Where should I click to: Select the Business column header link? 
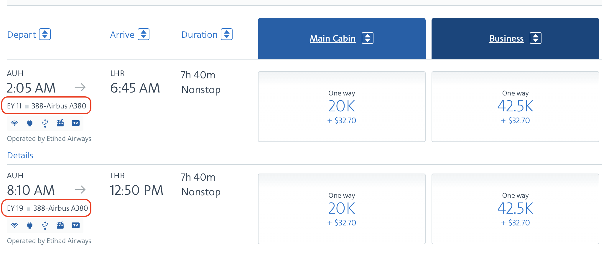point(506,38)
